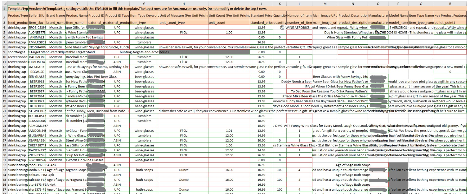Select row 9 header
The height and width of the screenshot is (196, 470).
pyautogui.click(x=4, y=52)
